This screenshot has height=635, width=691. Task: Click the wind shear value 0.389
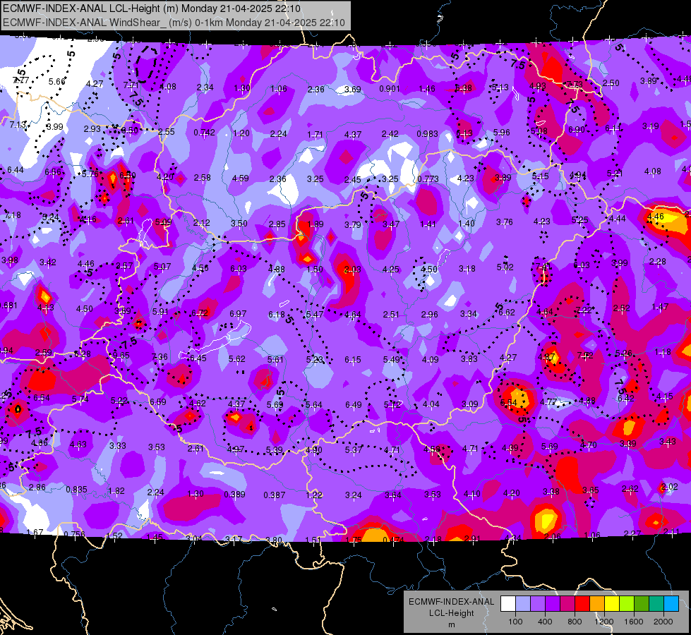[234, 495]
